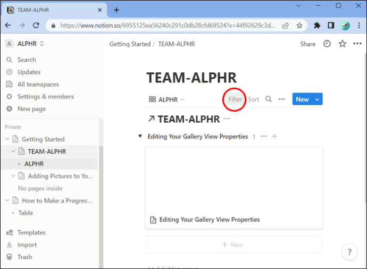Open the group options dots beside count

pos(264,137)
